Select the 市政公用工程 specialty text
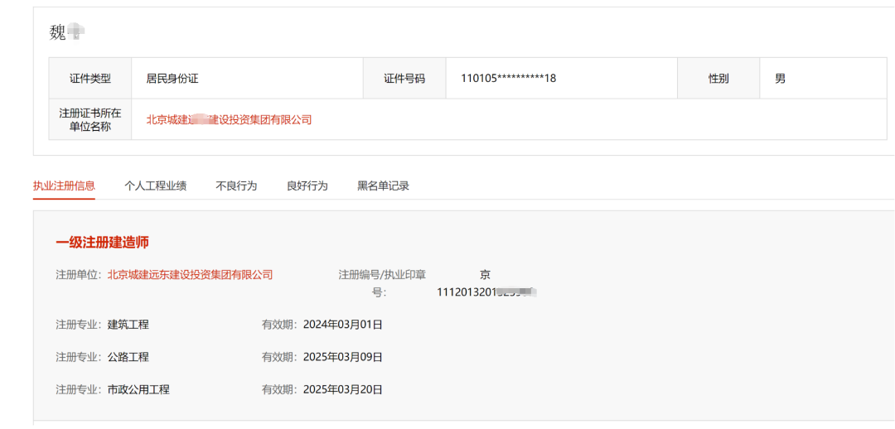 click(138, 389)
